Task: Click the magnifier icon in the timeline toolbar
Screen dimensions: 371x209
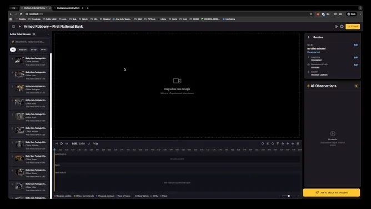Action: tap(273, 143)
